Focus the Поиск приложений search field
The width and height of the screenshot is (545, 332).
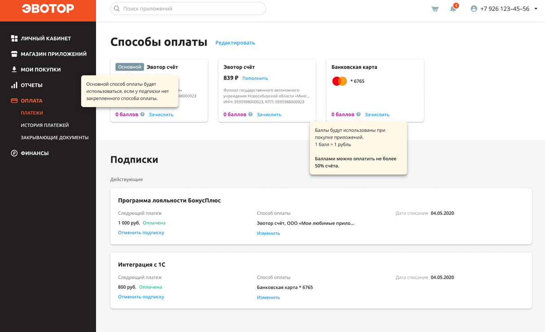(x=188, y=9)
